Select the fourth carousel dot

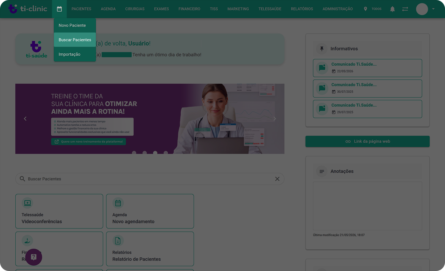click(166, 153)
